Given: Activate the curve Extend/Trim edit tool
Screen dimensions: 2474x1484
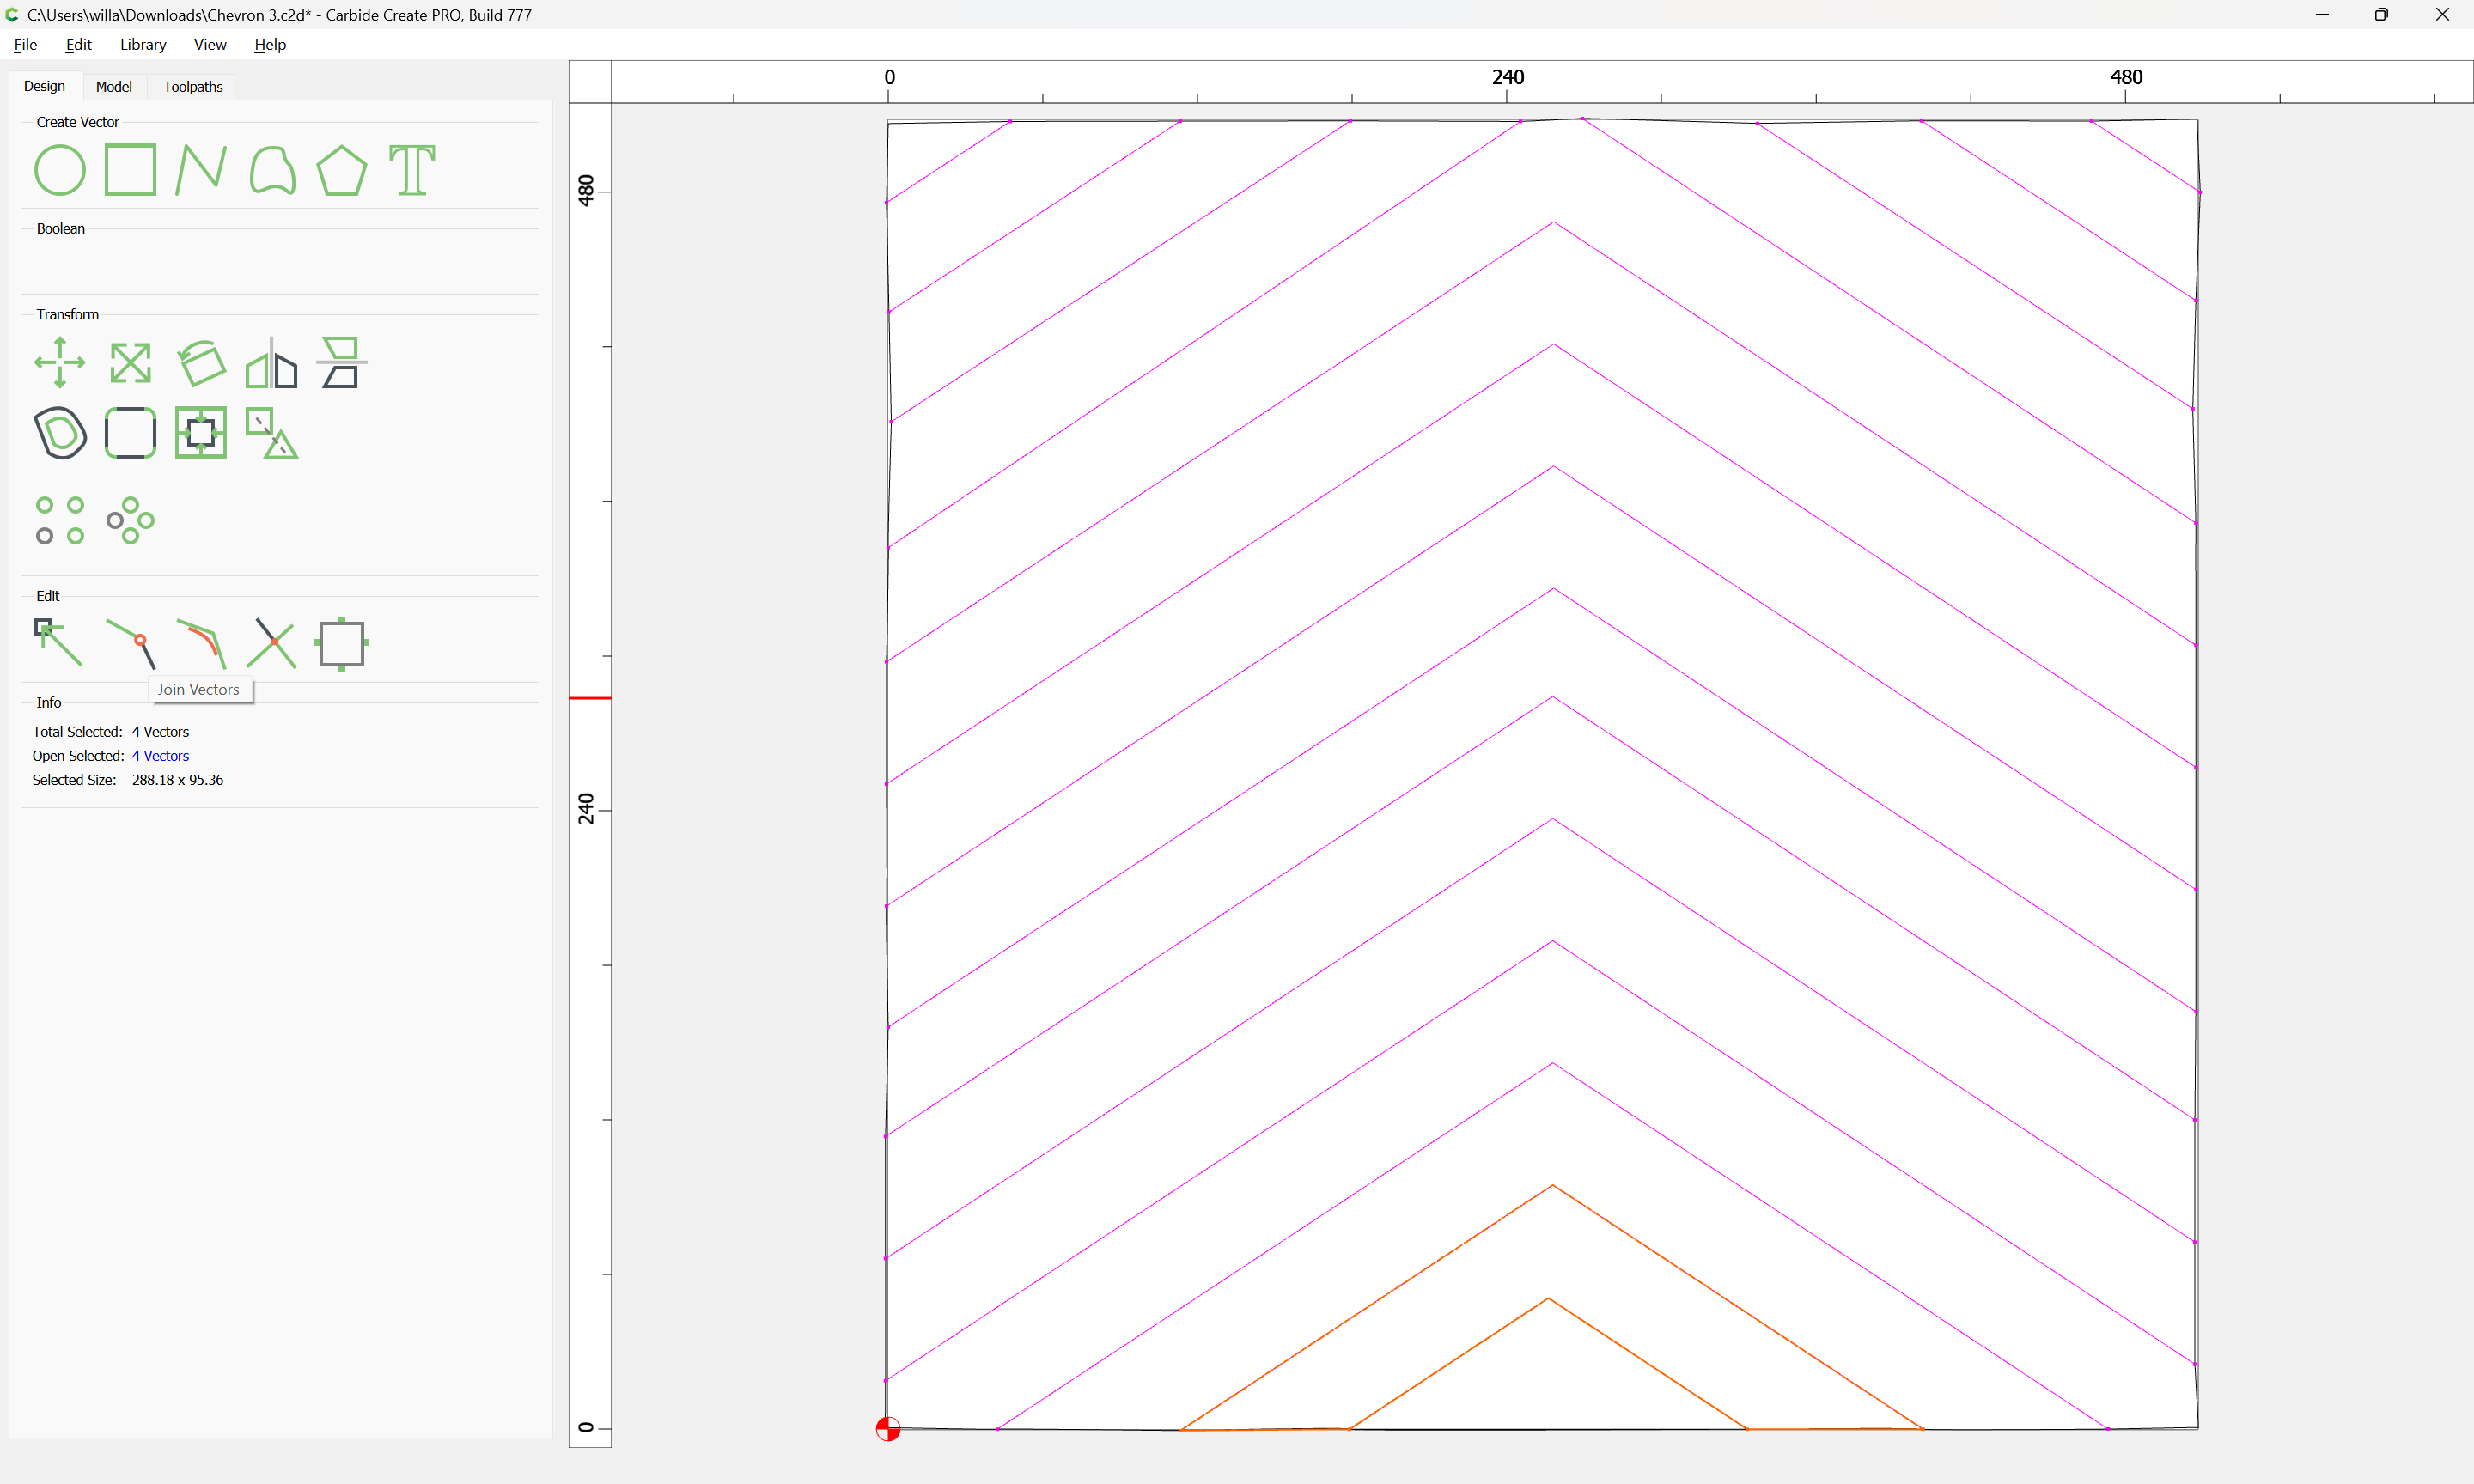Looking at the screenshot, I should 201,643.
